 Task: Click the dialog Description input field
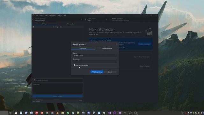[95, 62]
